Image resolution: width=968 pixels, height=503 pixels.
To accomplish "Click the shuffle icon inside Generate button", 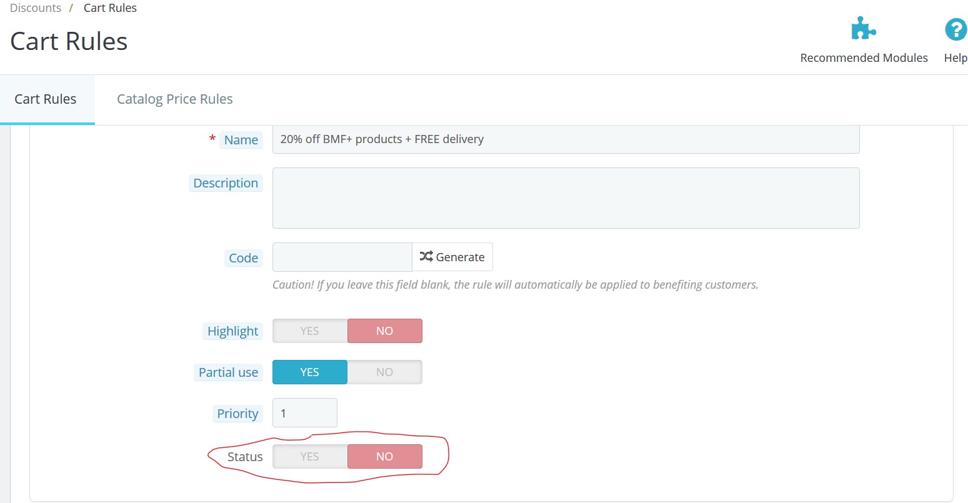I will pos(427,256).
